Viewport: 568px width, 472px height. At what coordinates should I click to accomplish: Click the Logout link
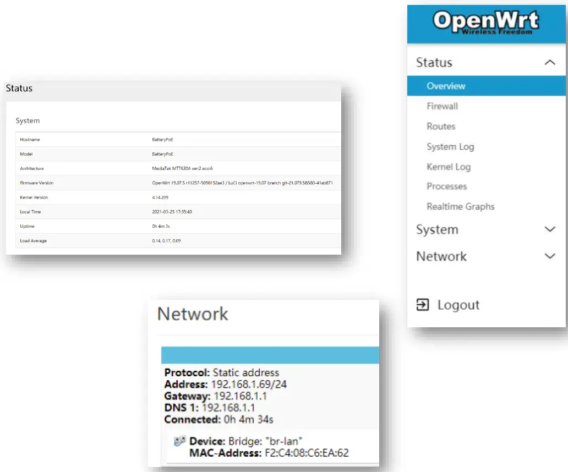click(x=458, y=305)
